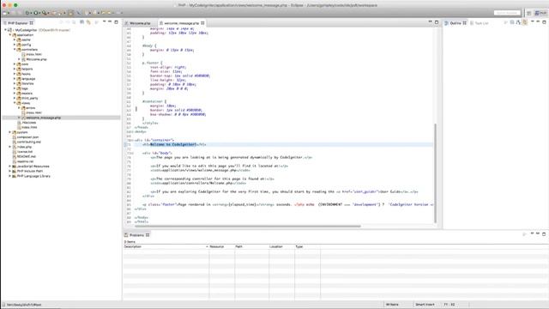This screenshot has width=549, height=309.
Task: Click the Debug toolbar icon
Action: [x=27, y=13]
